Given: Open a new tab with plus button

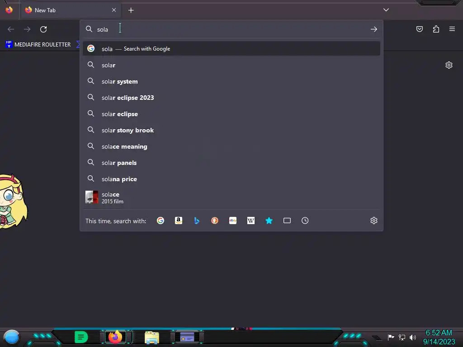Looking at the screenshot, I should (131, 10).
